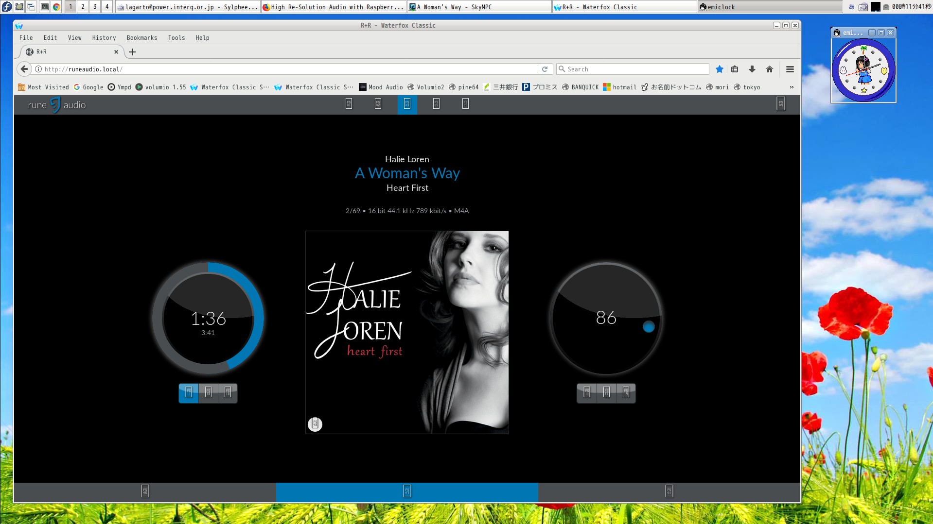Image resolution: width=933 pixels, height=524 pixels.
Task: Switch to Library tab in bottom bar
Action: tap(145, 491)
